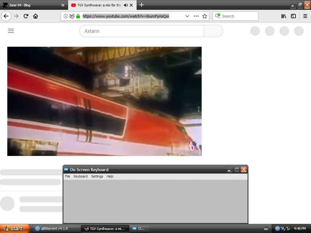This screenshot has width=311, height=233.
Task: Close the On-Screen Keyboard window
Action: pos(244,170)
